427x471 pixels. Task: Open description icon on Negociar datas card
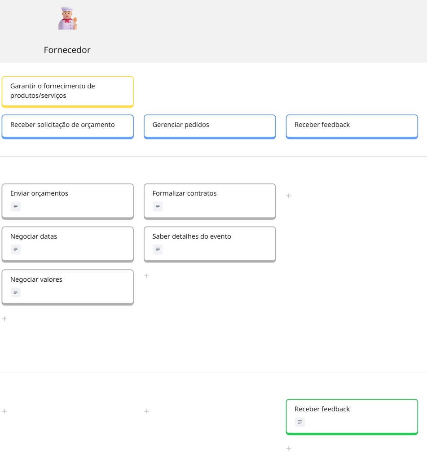pos(16,250)
